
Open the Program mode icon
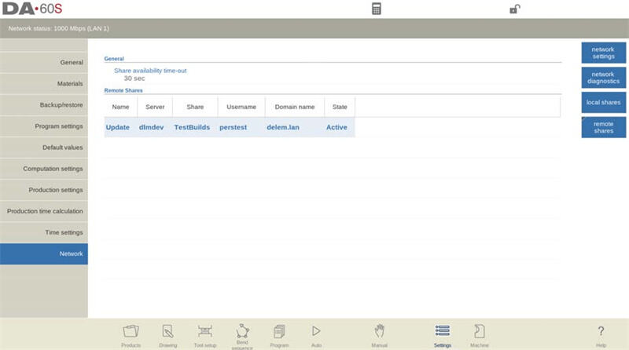pyautogui.click(x=279, y=334)
